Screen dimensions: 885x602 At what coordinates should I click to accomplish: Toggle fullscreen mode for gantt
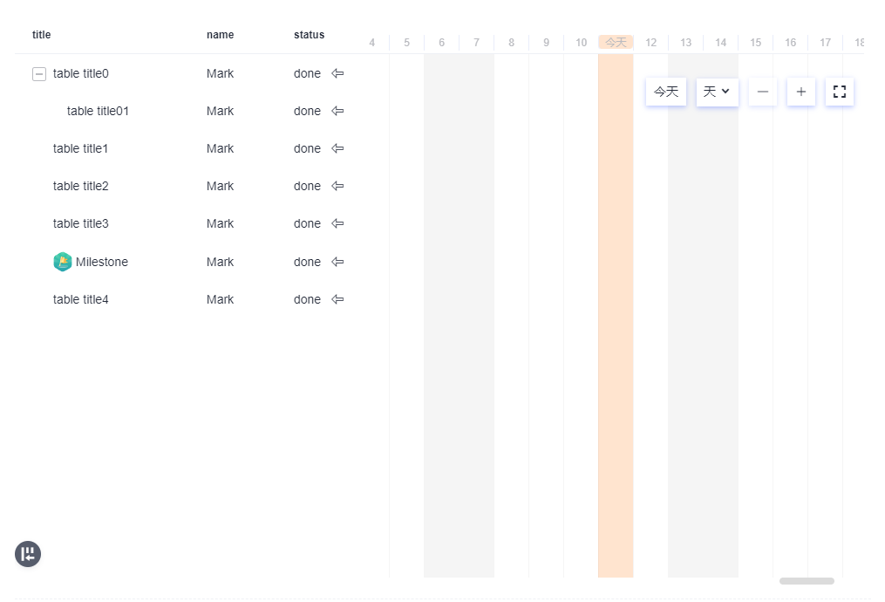click(840, 92)
